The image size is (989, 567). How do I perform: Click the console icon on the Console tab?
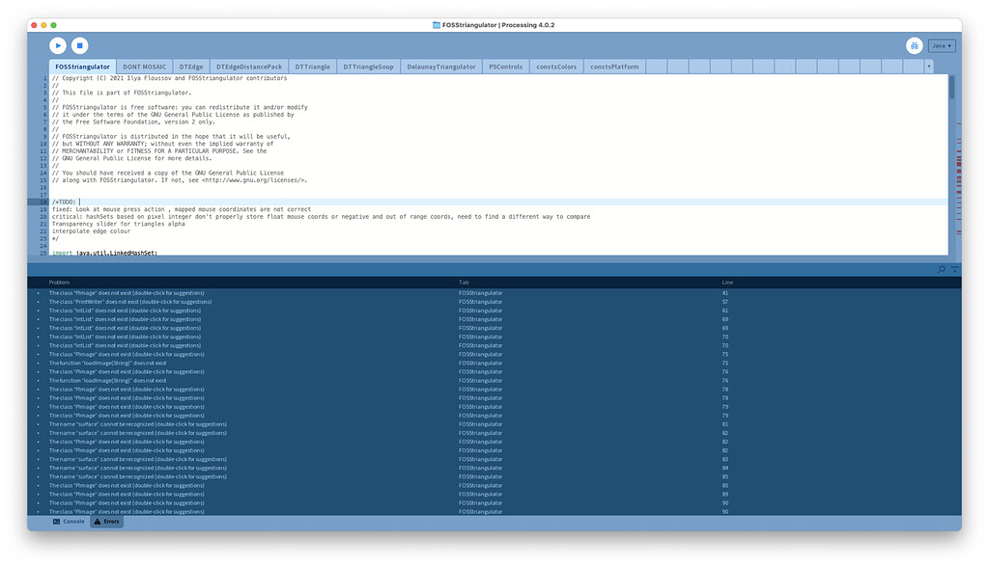55,521
